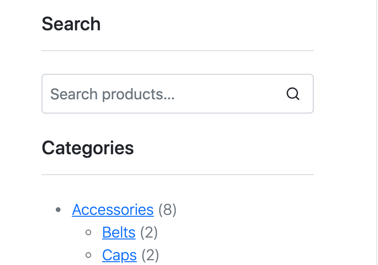Open the Caps subcategory link
The image size is (378, 265).
[x=120, y=255]
